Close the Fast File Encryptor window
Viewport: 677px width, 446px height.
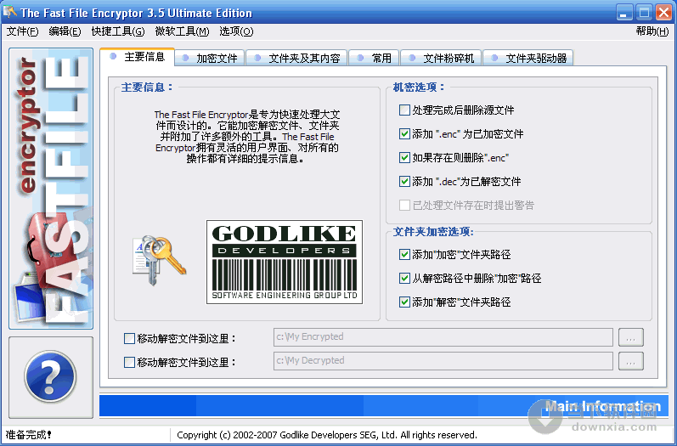point(663,13)
